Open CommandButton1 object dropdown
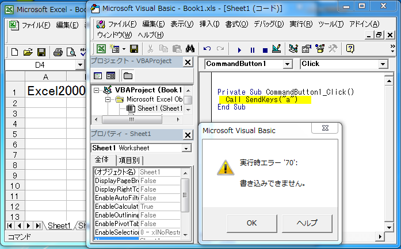Image resolution: width=401 pixels, height=249 pixels. 288,64
